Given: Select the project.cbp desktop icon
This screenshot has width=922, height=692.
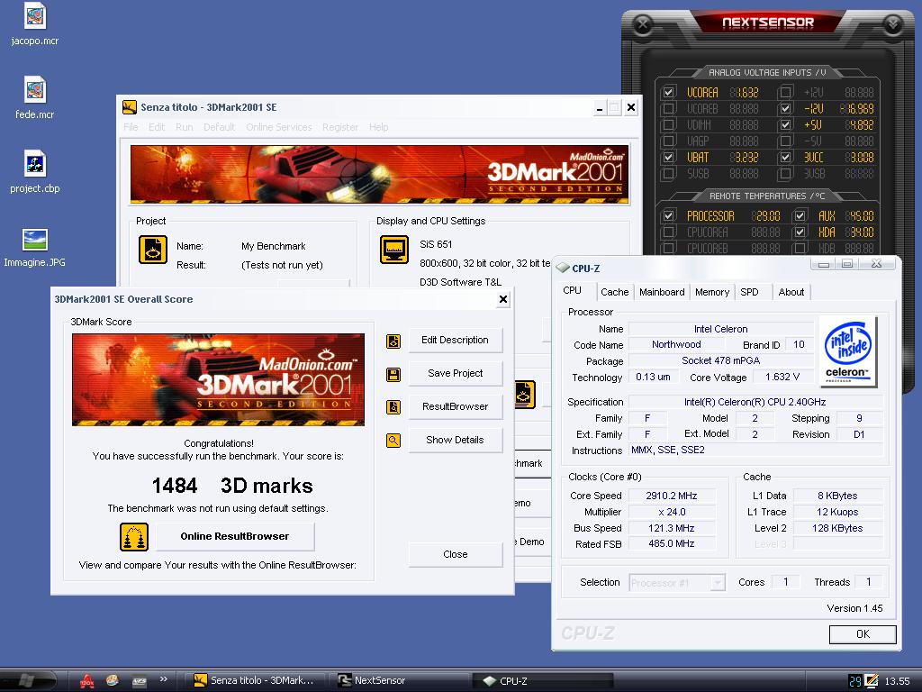Looking at the screenshot, I should 35,172.
